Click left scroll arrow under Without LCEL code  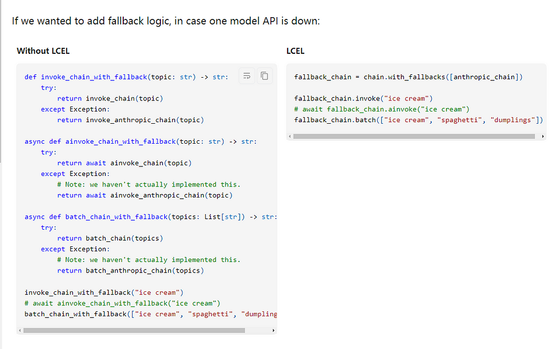click(x=20, y=330)
